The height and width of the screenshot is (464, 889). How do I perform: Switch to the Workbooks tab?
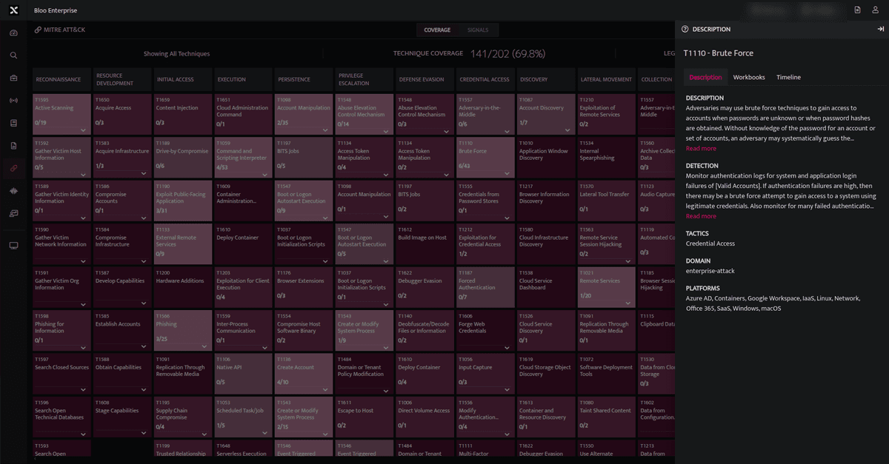[x=749, y=77]
